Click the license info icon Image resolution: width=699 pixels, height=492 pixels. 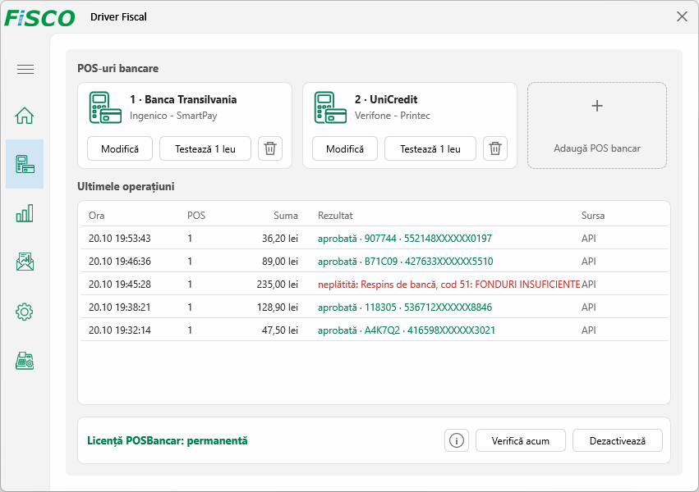click(457, 441)
